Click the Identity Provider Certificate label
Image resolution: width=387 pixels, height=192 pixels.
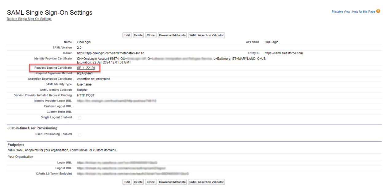pos(53,58)
